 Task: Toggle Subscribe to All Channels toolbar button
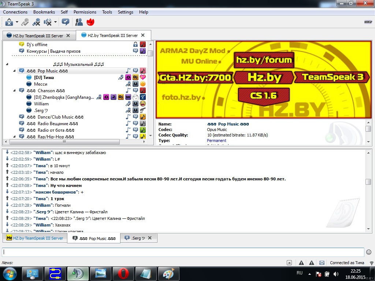(x=65, y=22)
